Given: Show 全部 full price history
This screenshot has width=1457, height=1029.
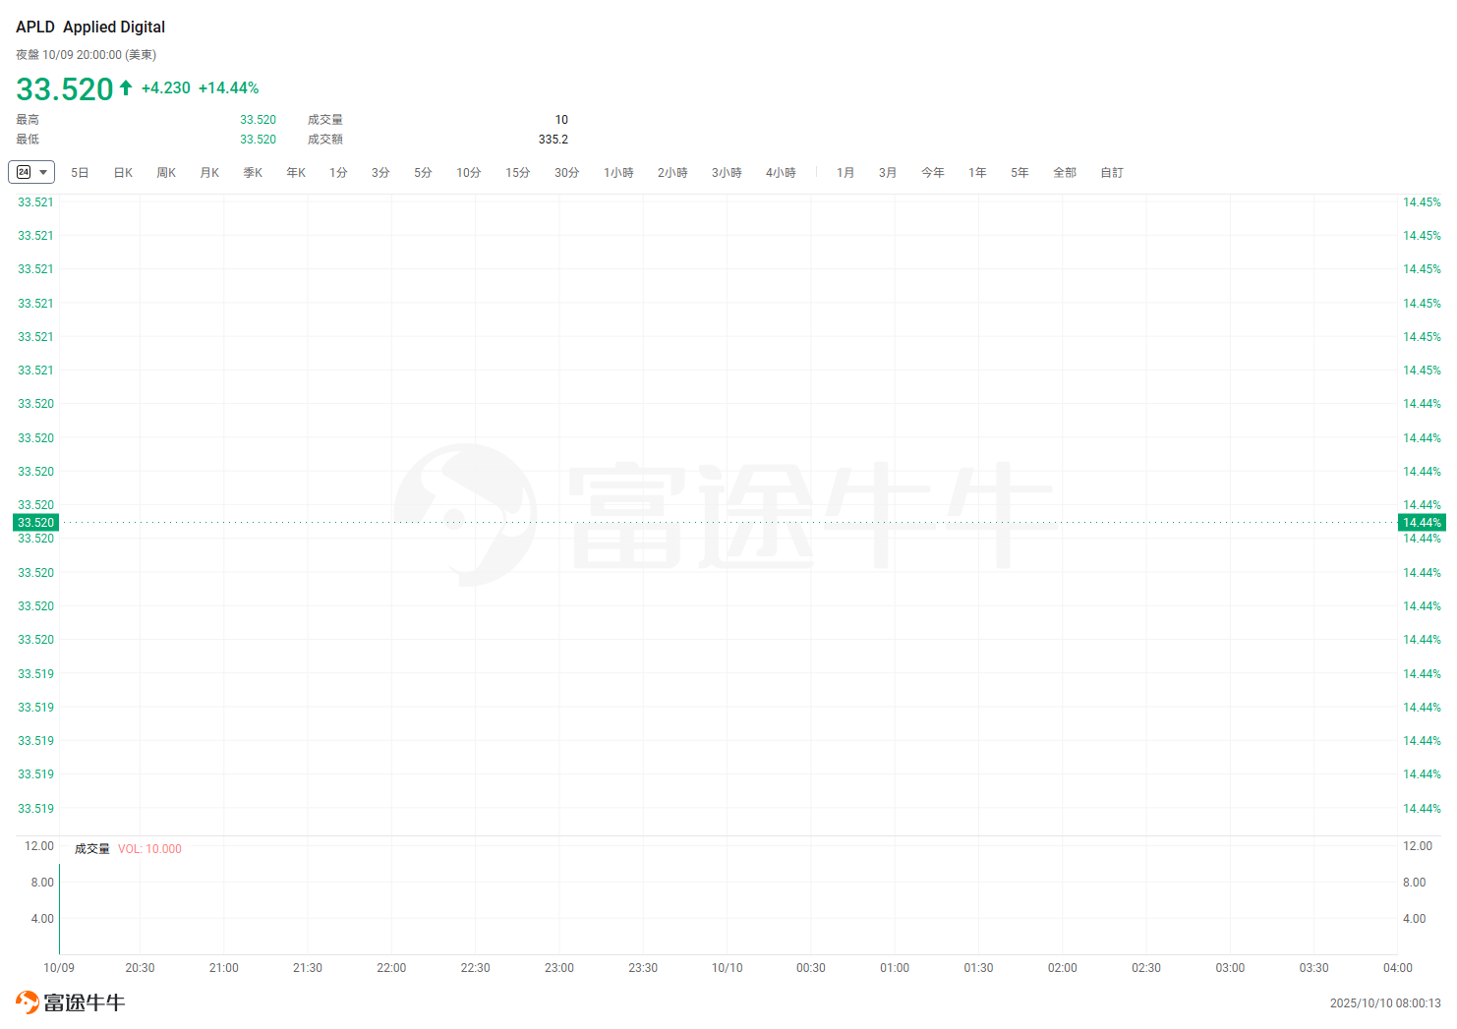Looking at the screenshot, I should 1065,173.
